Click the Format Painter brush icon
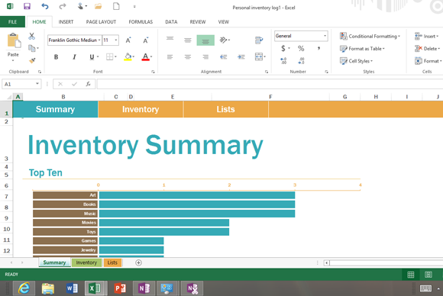443x296 pixels. 32,60
